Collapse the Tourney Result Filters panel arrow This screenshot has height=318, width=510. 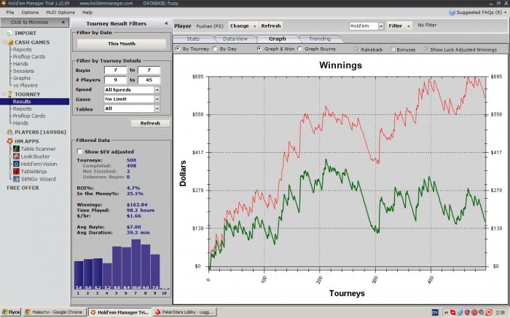pos(166,23)
